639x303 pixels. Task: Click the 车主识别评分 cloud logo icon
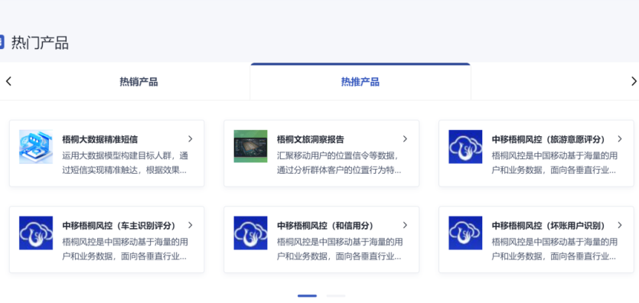(36, 233)
